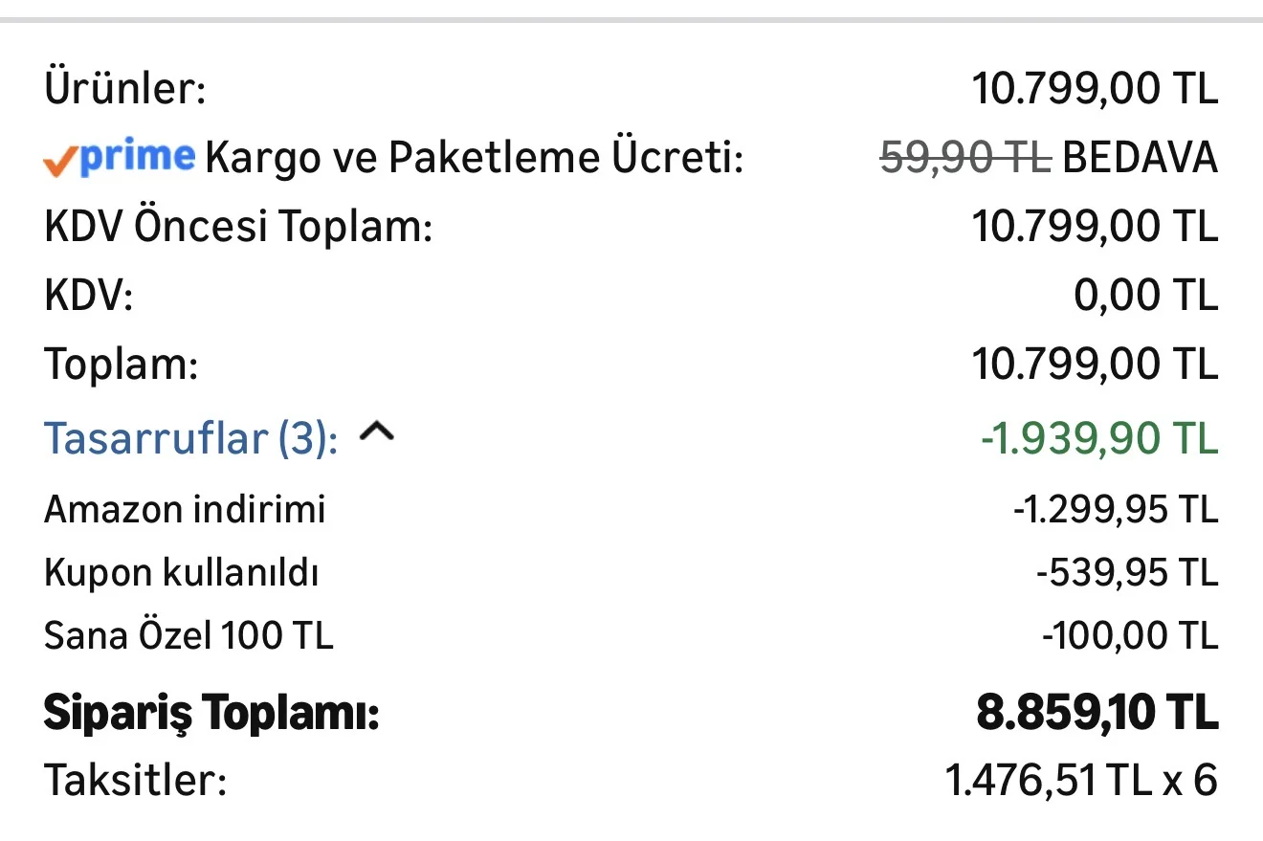Click the bold Sipariş Toplamı label
This screenshot has height=841, width=1263.
click(211, 715)
